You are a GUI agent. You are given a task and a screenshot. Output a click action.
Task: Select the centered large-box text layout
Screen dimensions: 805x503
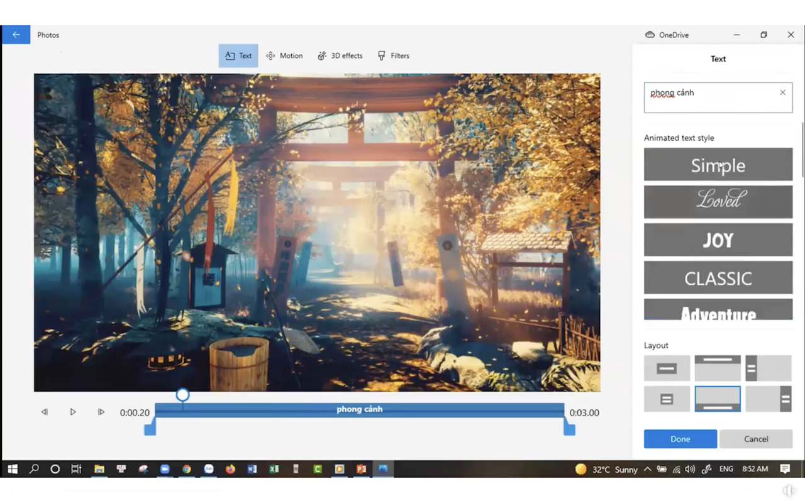click(667, 368)
